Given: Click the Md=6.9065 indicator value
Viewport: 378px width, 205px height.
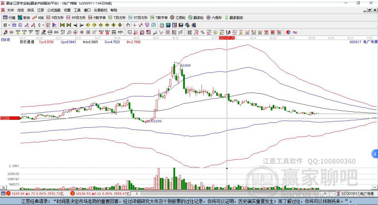Looking at the screenshot, I should [x=90, y=42].
